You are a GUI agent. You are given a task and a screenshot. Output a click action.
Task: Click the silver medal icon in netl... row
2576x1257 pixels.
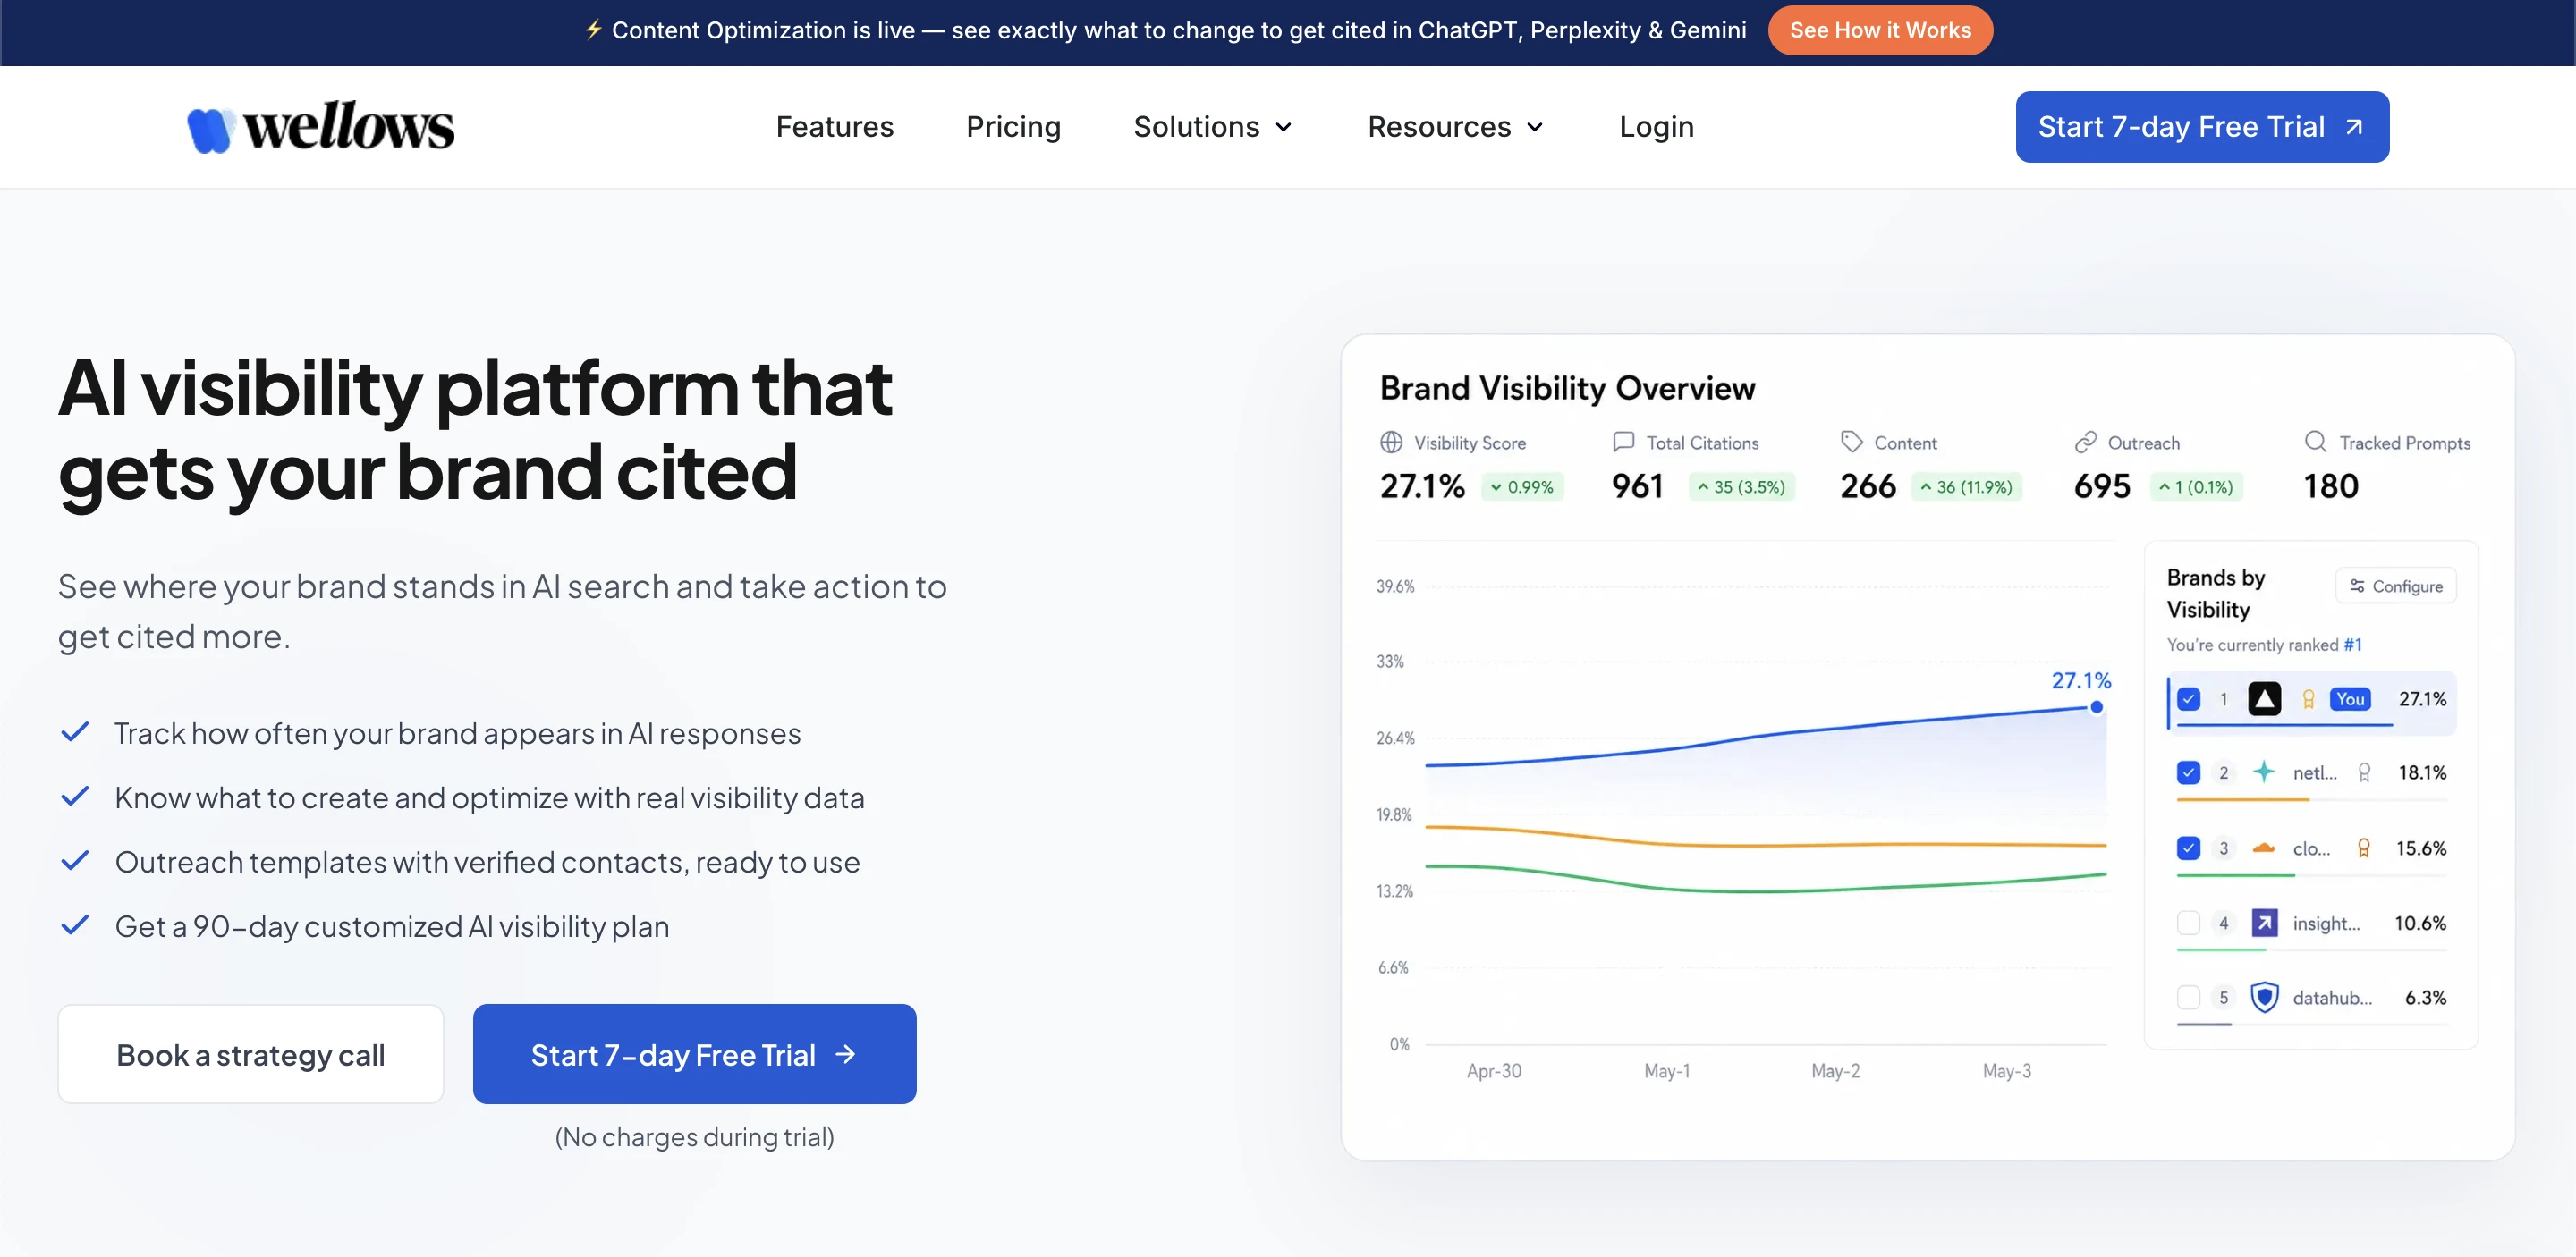tap(2364, 772)
